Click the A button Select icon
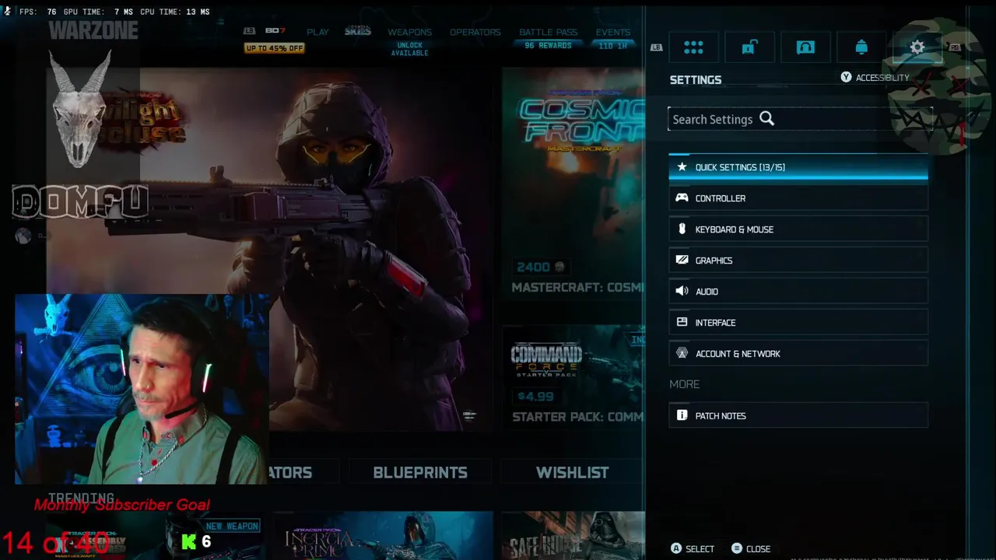This screenshot has height=560, width=996. click(x=676, y=549)
